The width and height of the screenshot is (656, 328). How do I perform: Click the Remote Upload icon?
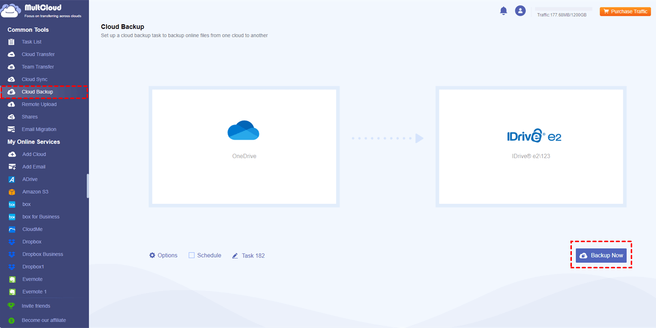(12, 104)
